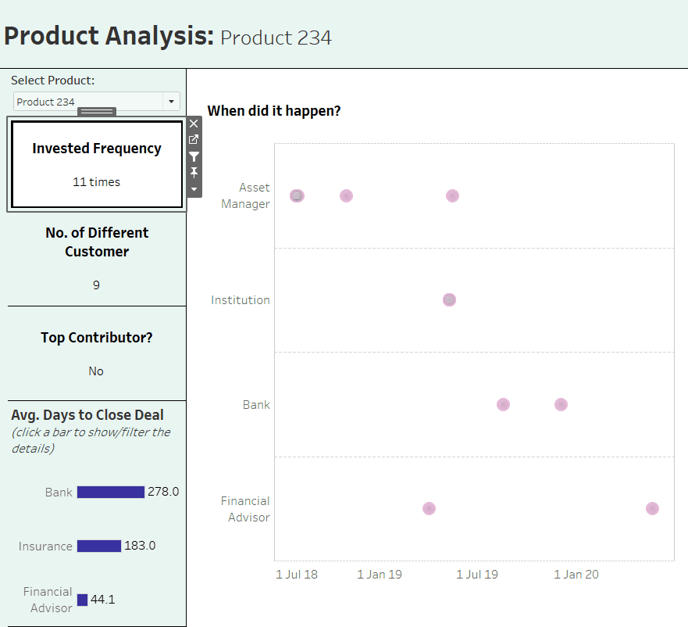Screen dimensions: 688x627
Task: Toggle the Use as Filter funnel icon
Action: click(x=194, y=156)
